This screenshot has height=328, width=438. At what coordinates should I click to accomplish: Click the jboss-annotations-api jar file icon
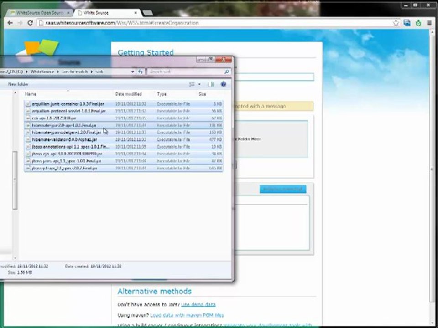point(28,147)
